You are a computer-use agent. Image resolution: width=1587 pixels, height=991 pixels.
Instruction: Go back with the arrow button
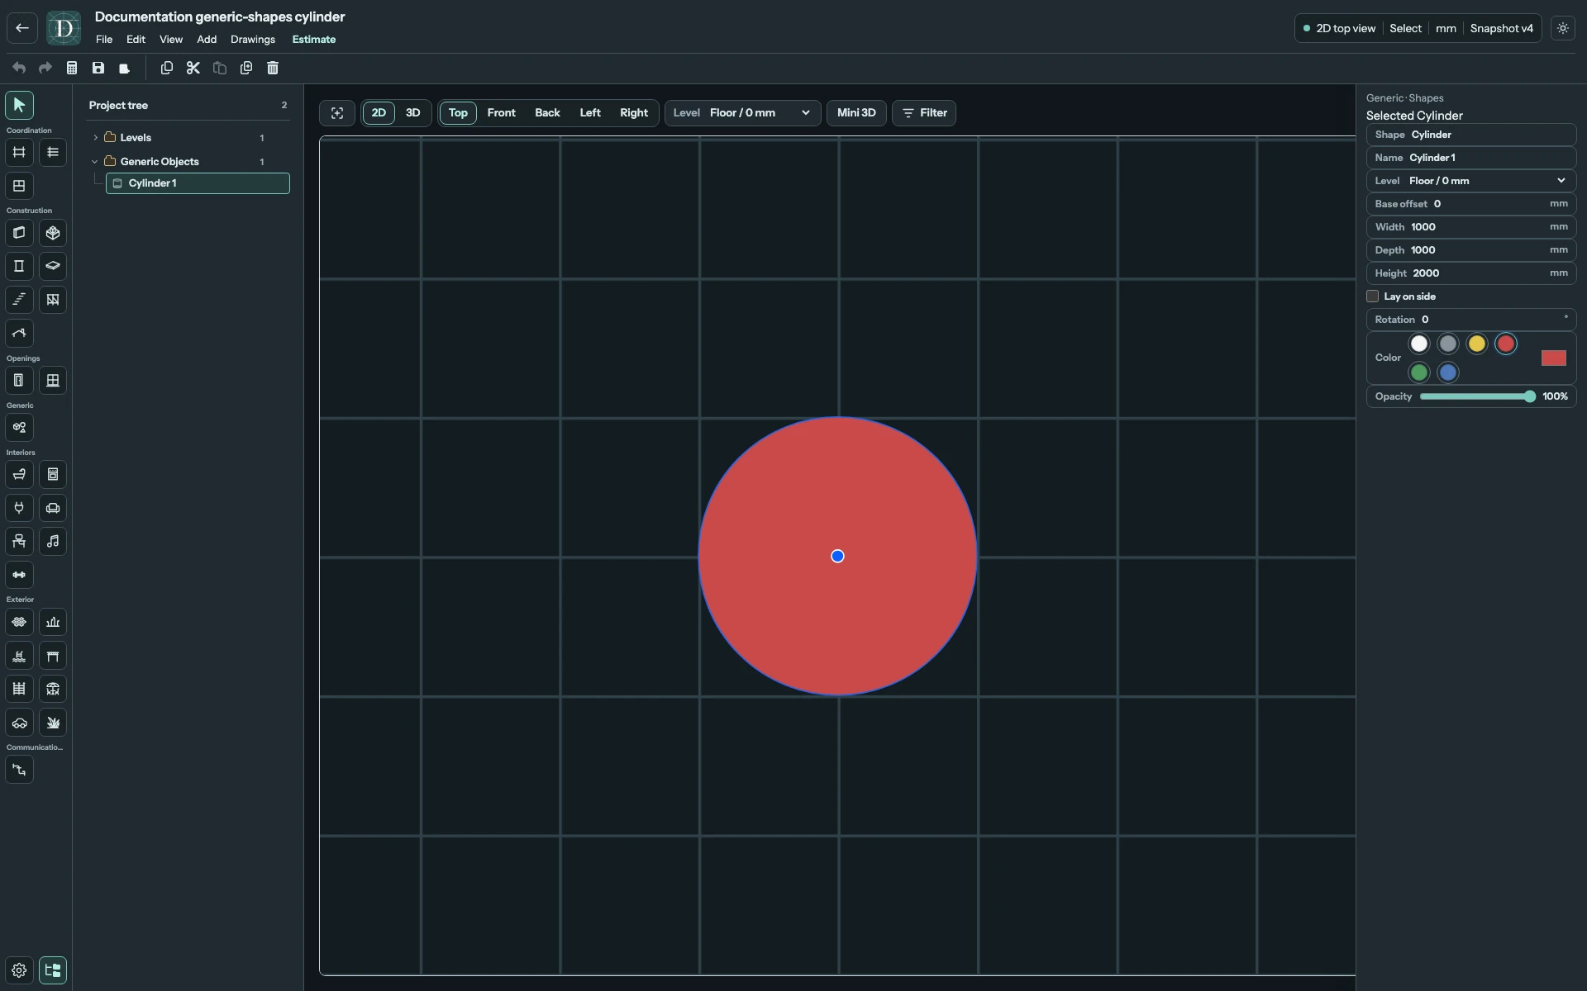(x=22, y=28)
